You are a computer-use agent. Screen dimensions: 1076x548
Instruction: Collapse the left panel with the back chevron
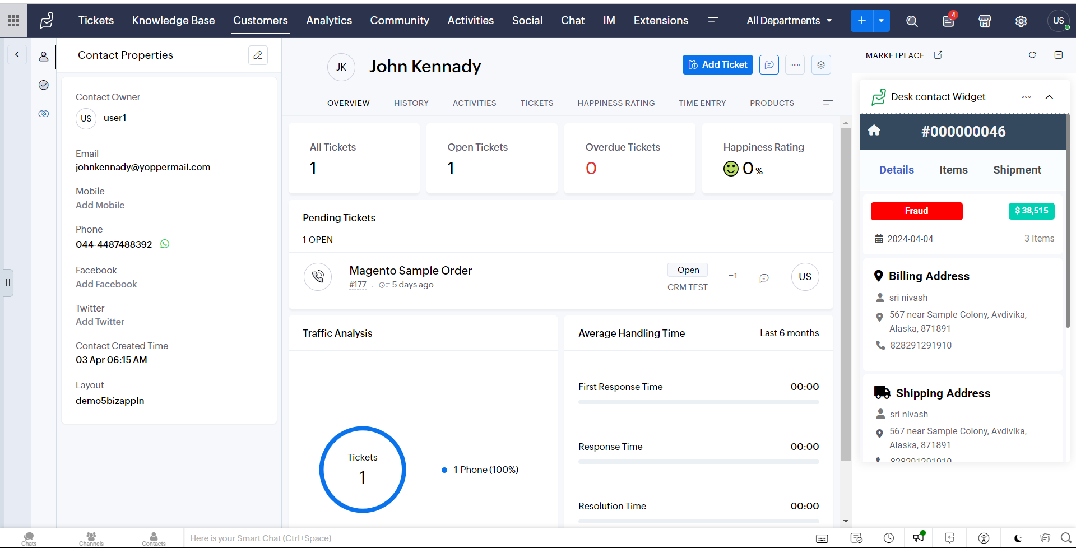(x=17, y=54)
